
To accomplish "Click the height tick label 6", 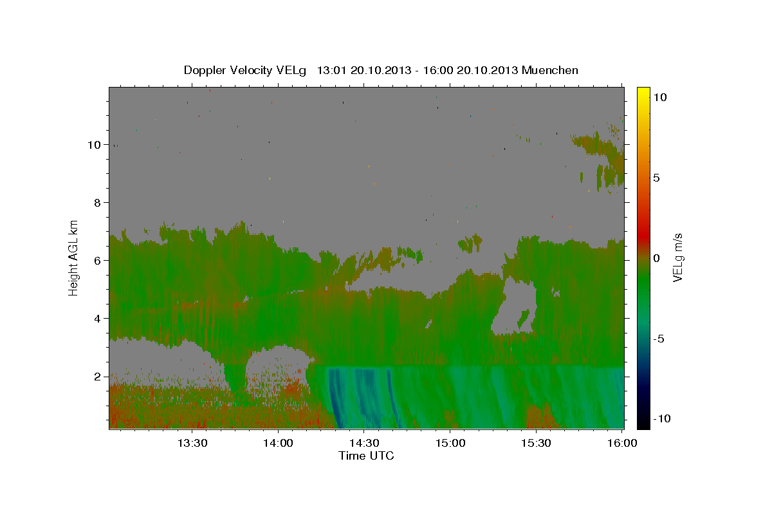I will pyautogui.click(x=98, y=261).
